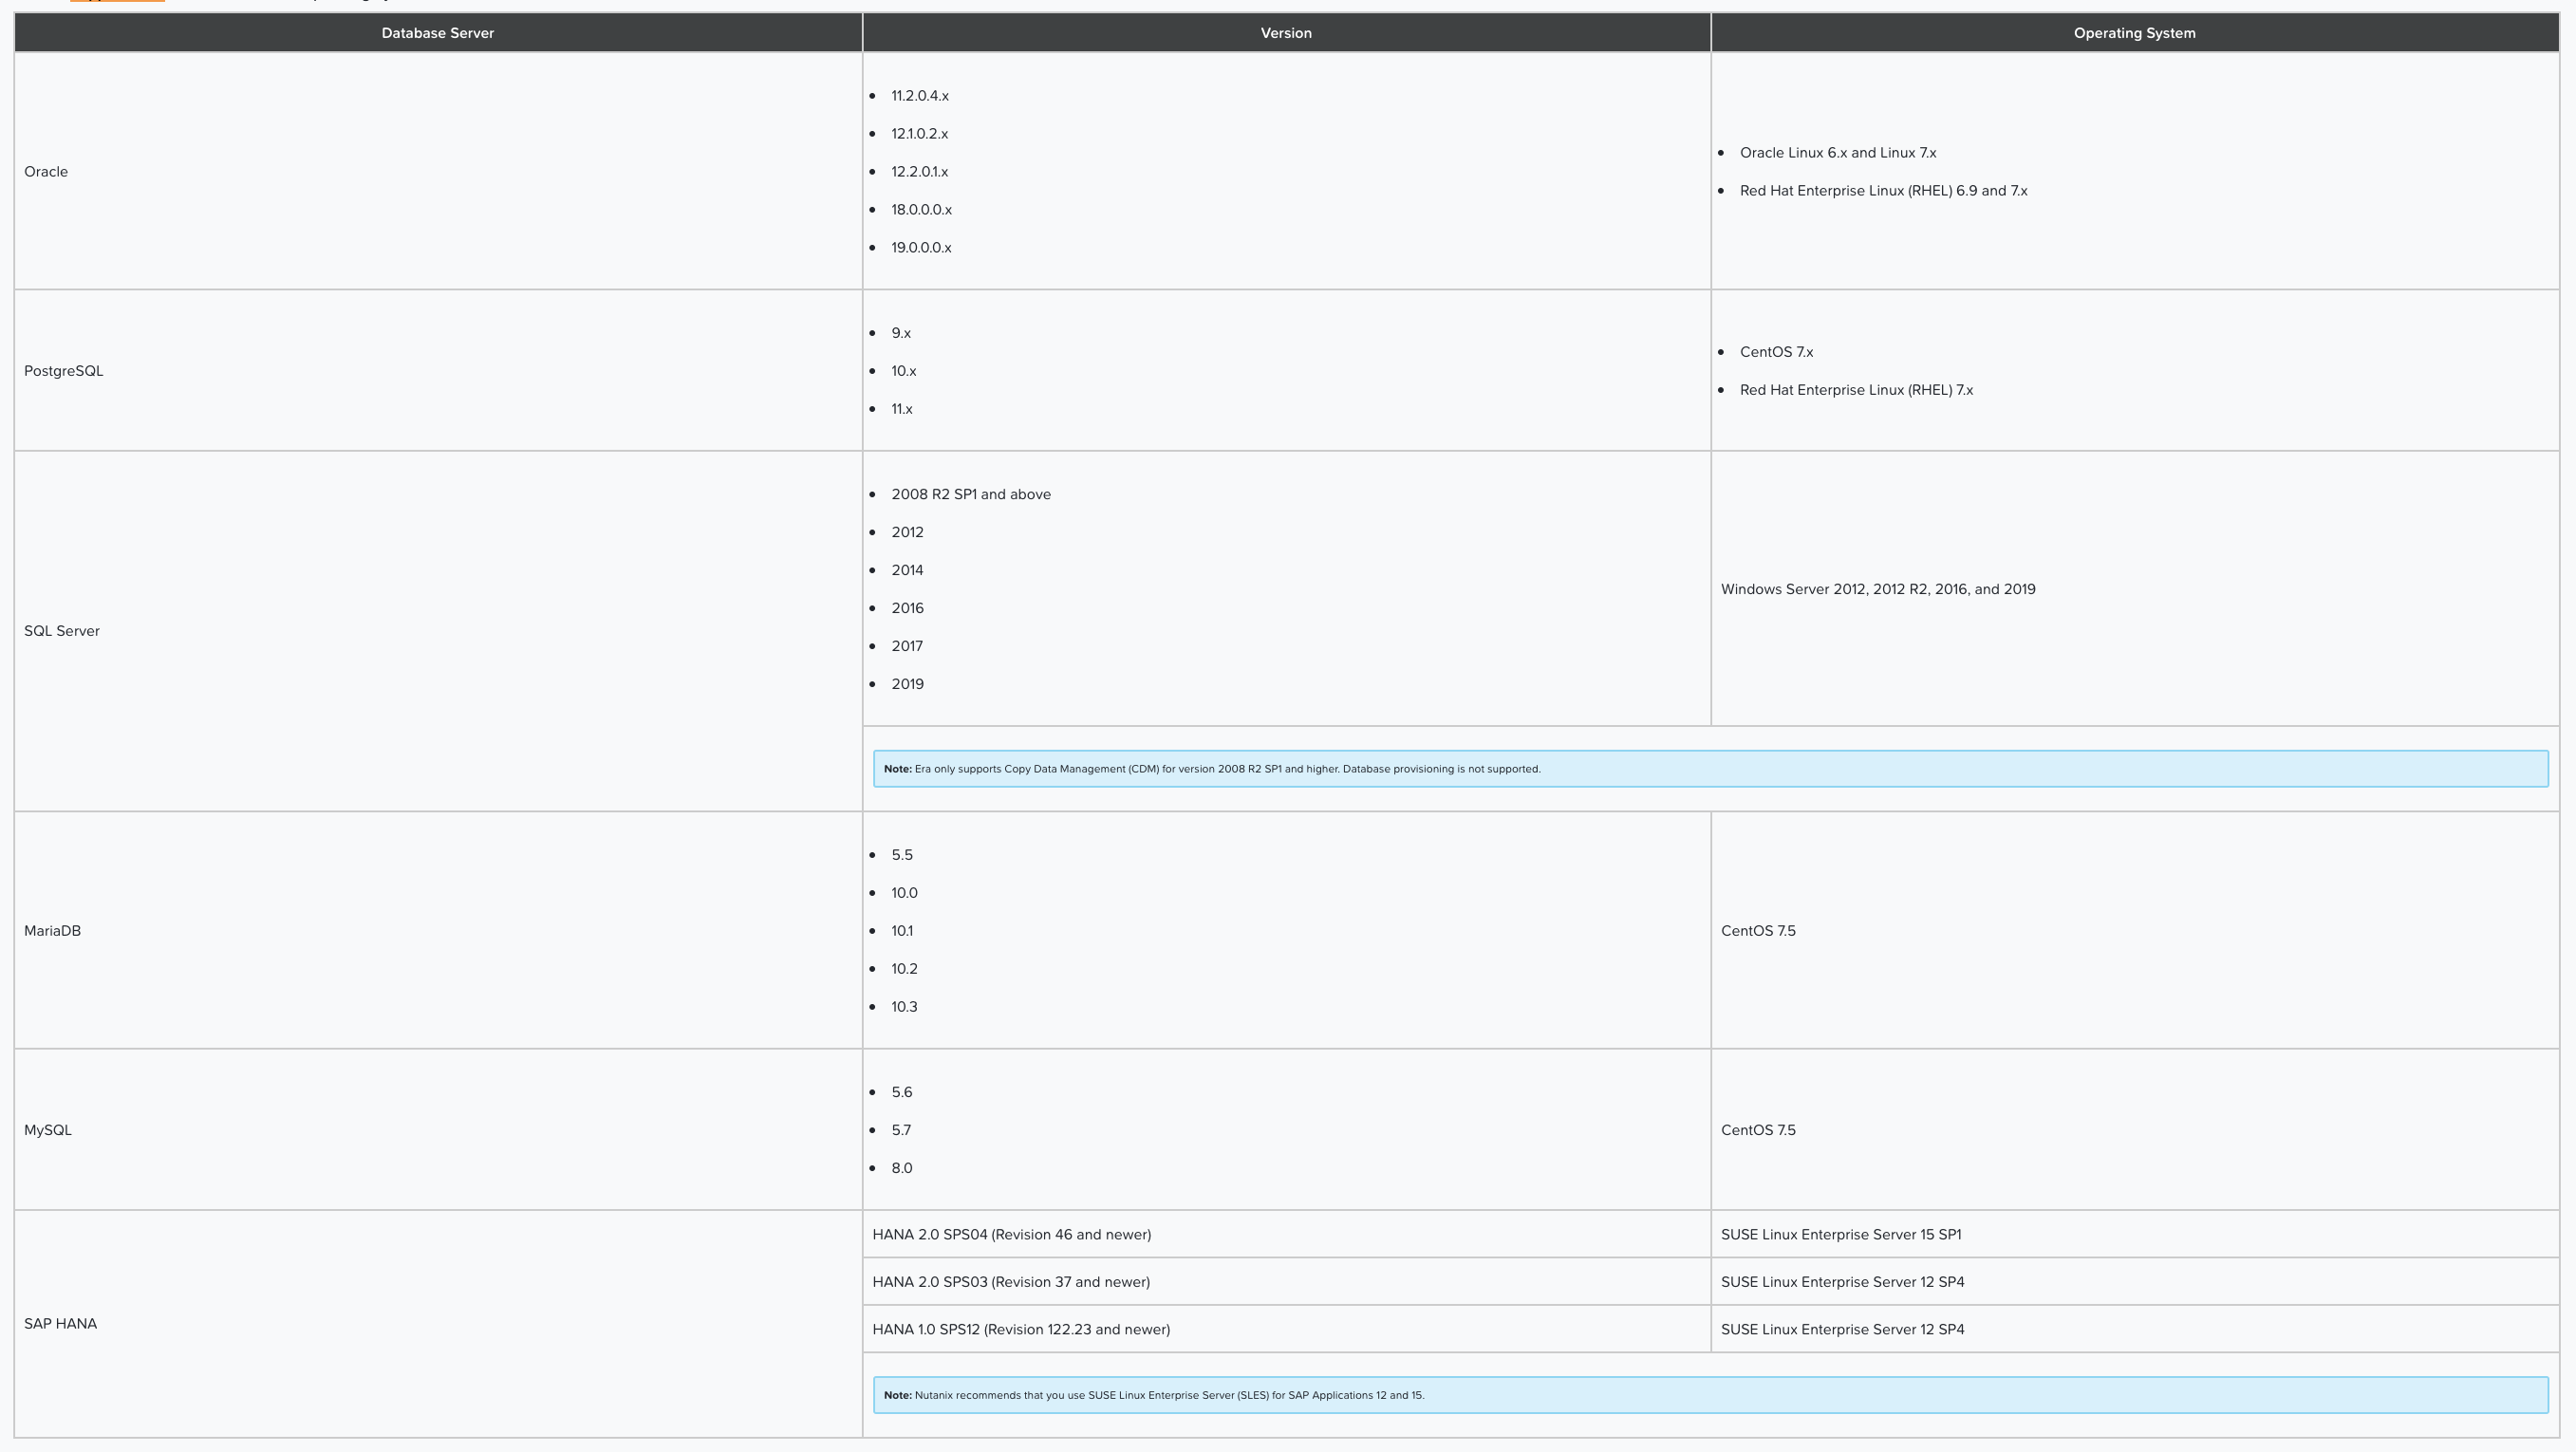
Task: Click HANA 2.0 SPS03 (Revision 37 and newer)
Action: click(x=1011, y=1282)
